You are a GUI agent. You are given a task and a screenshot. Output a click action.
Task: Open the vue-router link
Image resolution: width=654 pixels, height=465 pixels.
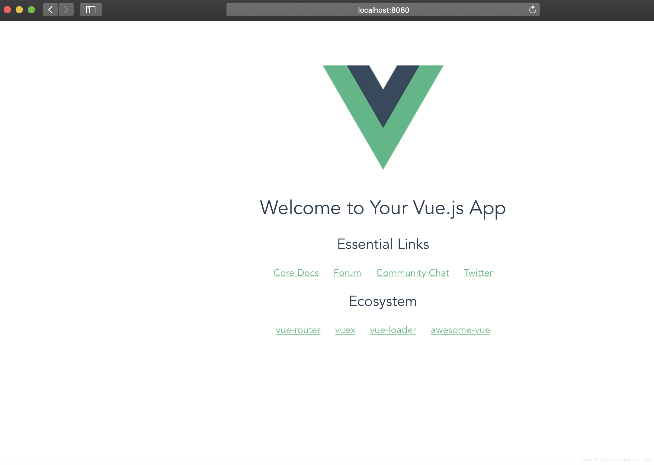(x=298, y=330)
